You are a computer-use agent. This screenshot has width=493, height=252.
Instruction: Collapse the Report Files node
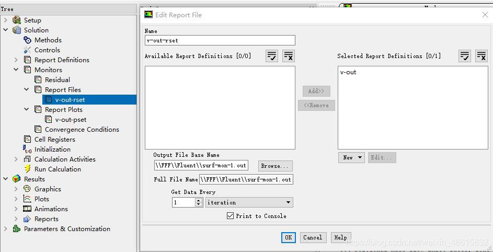click(27, 89)
